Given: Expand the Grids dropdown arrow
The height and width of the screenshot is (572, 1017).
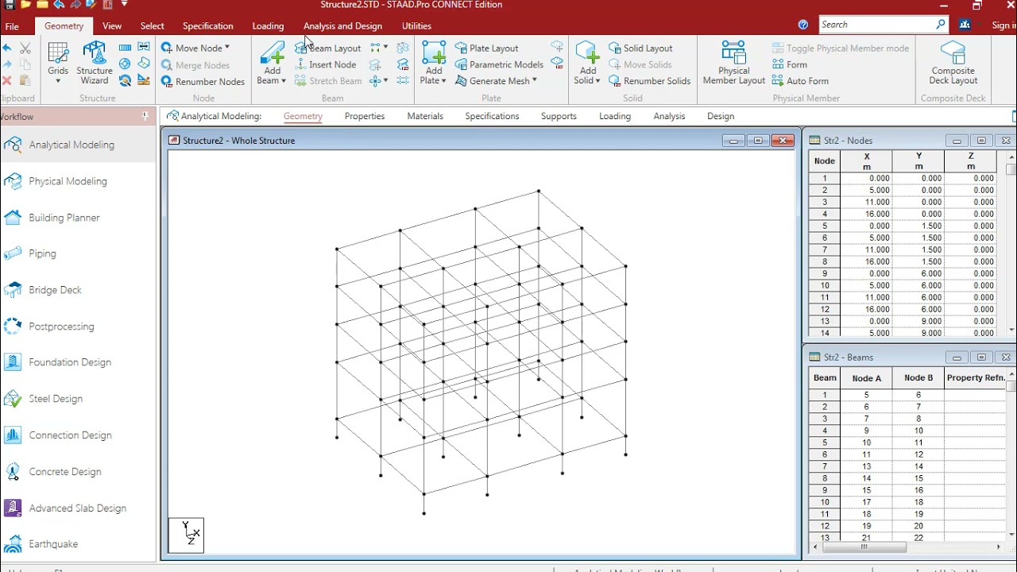Looking at the screenshot, I should (58, 81).
